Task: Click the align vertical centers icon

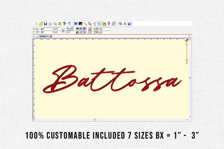Action: coord(97,32)
